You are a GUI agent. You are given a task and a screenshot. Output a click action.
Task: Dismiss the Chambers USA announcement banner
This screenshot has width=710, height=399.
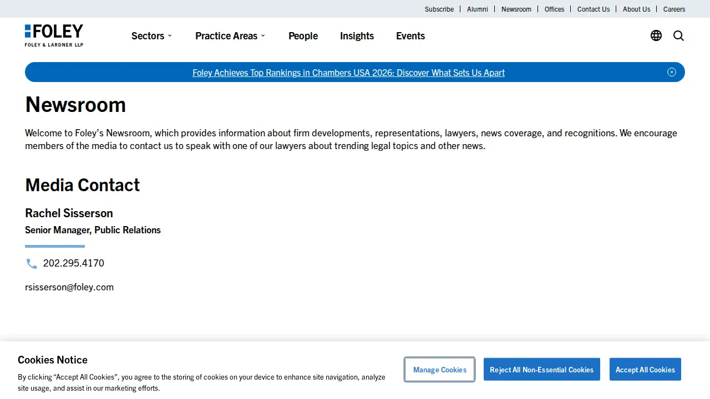[x=672, y=72]
